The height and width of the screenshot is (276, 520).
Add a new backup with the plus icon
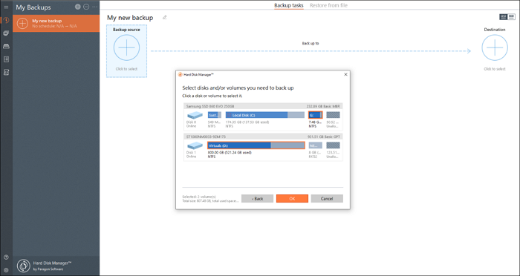pos(77,7)
